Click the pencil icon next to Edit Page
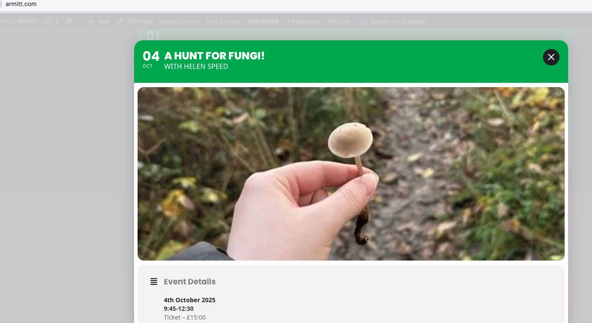The height and width of the screenshot is (323, 592). pyautogui.click(x=120, y=21)
